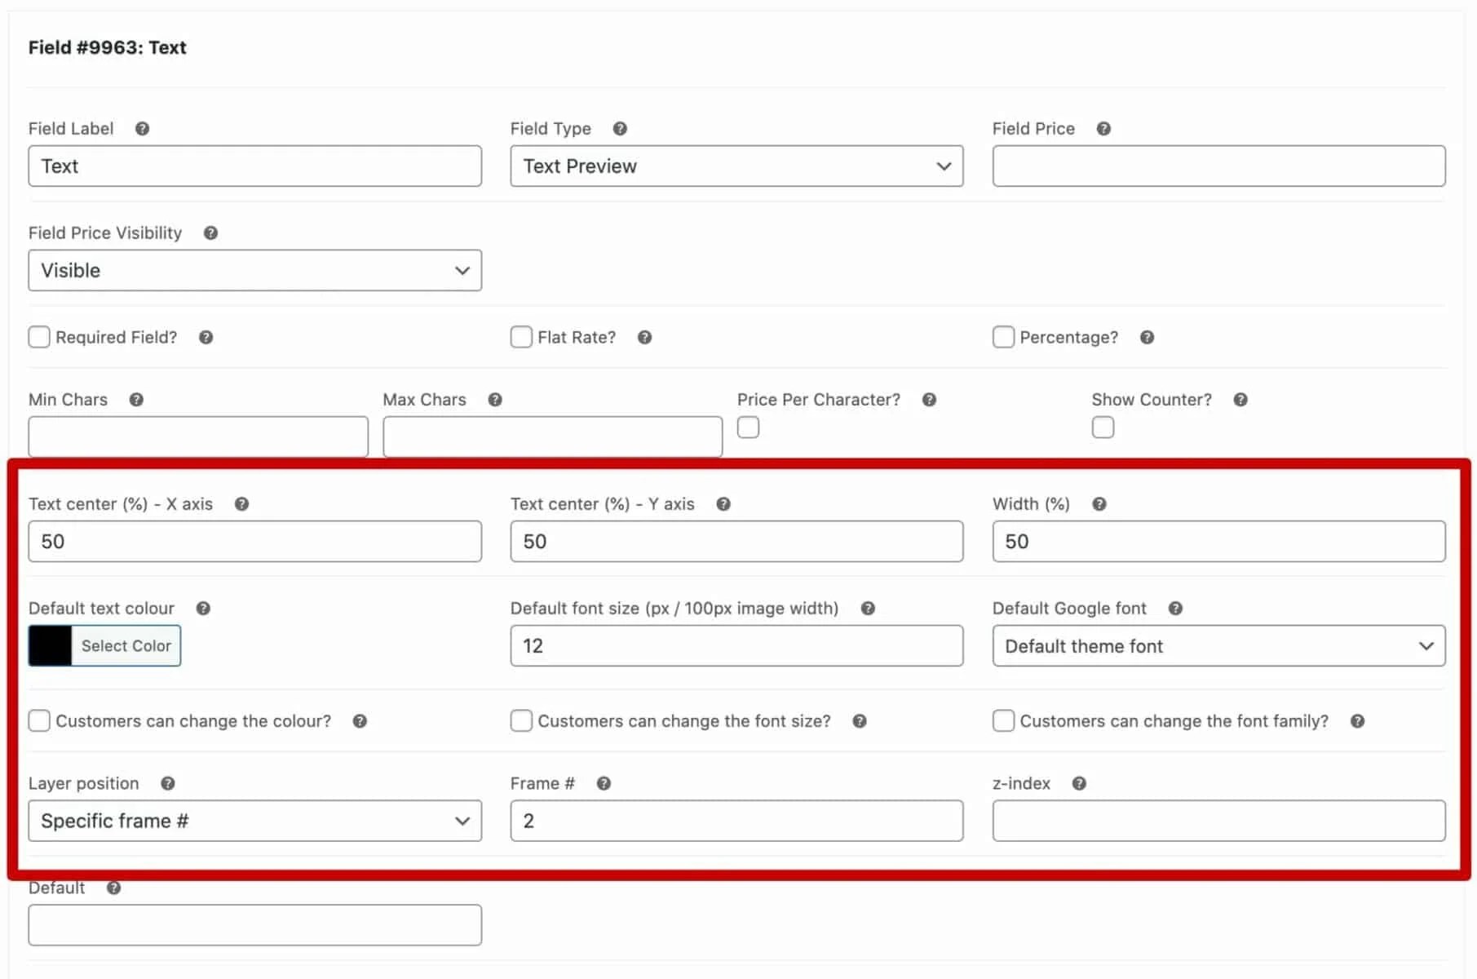Screen dimensions: 1477x979
Task: Enable the Required Field checkbox
Action: (x=39, y=336)
